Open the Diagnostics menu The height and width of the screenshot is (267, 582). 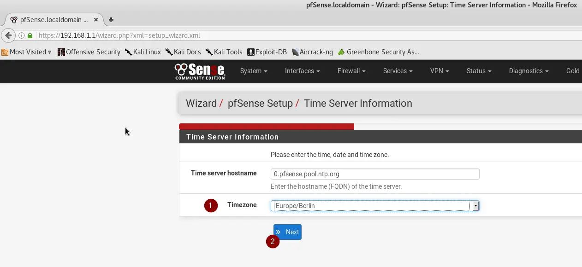click(x=529, y=71)
